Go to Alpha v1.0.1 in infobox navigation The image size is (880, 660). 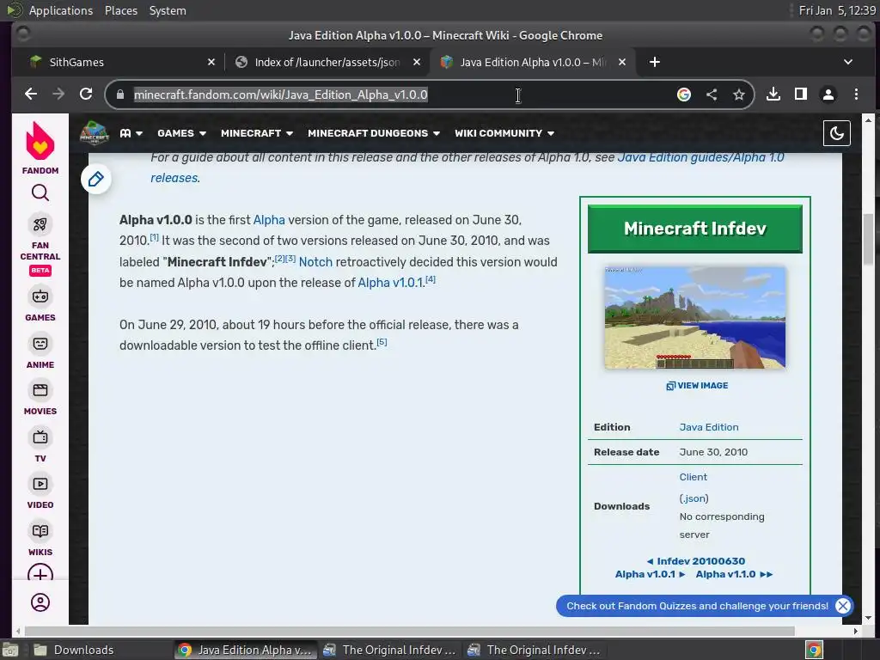(650, 574)
